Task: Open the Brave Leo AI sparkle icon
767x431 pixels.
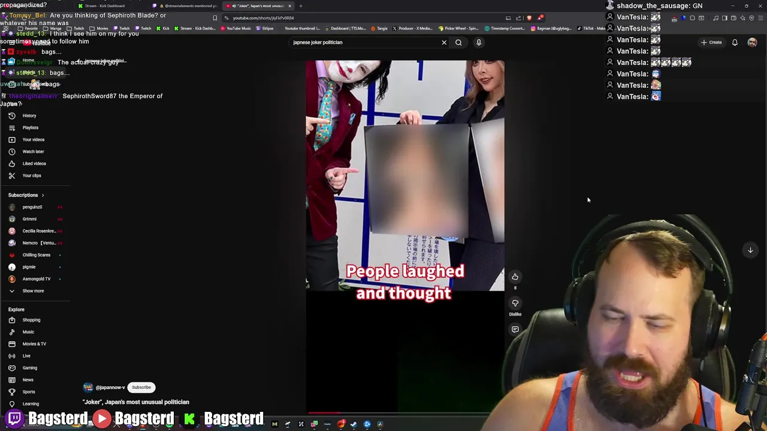Action: coord(742,18)
